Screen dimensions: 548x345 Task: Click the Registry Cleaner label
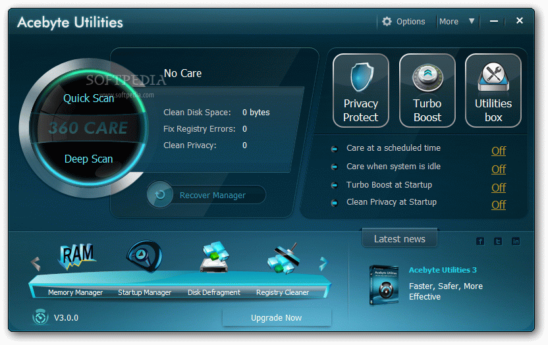coord(283,292)
